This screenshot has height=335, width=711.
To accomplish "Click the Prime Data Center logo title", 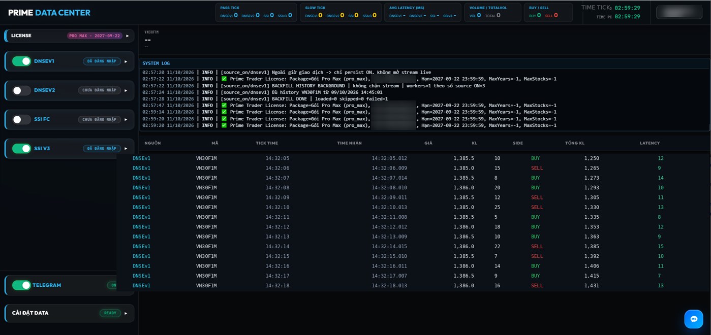I will click(x=49, y=13).
